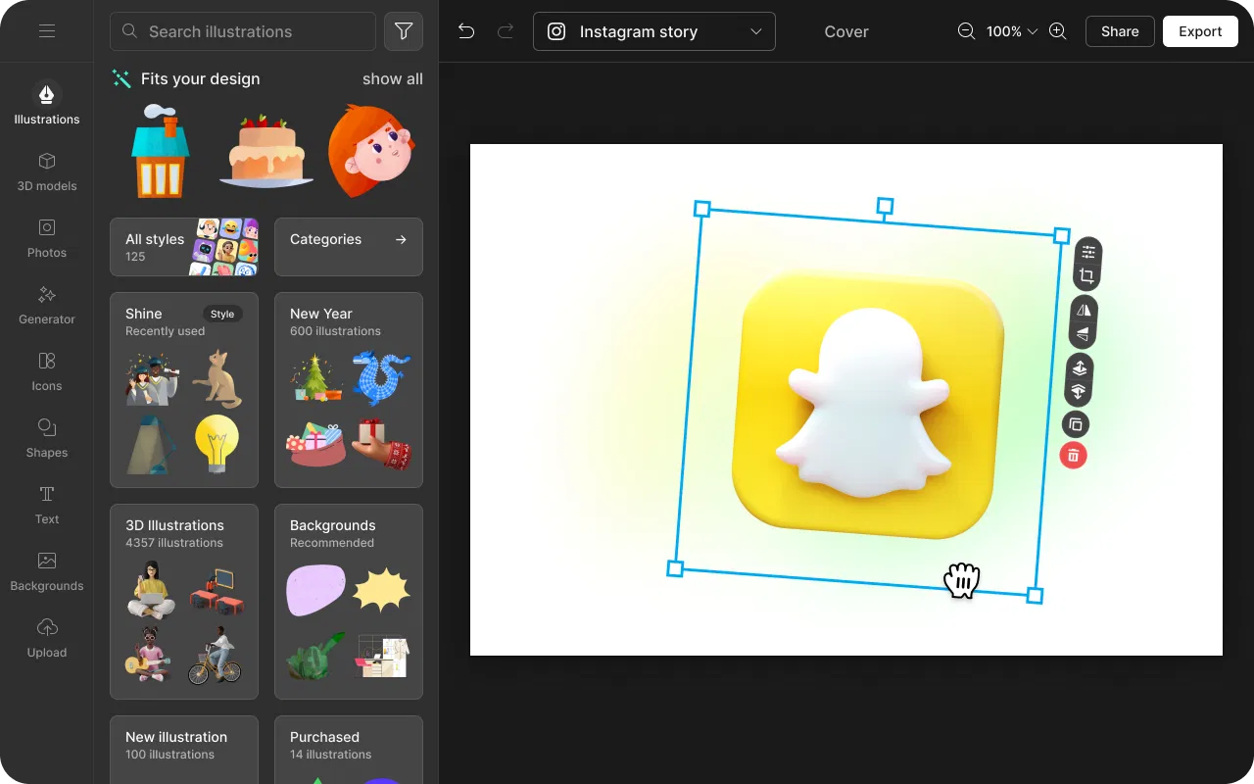Open the Shapes section

(x=47, y=437)
